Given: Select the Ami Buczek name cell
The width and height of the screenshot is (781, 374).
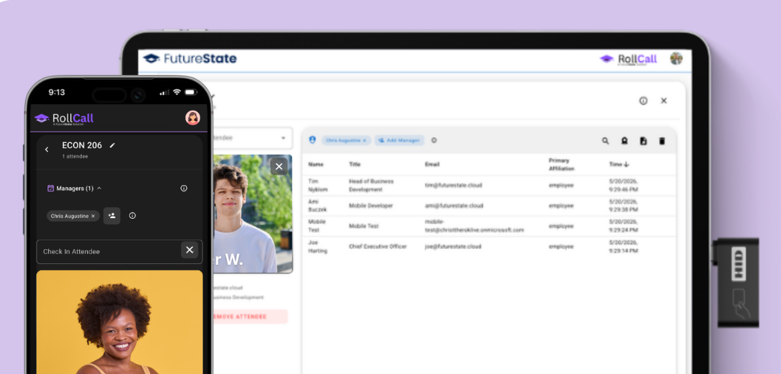Looking at the screenshot, I should point(316,206).
